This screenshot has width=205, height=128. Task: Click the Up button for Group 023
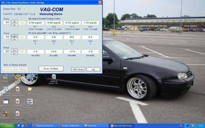point(14,50)
